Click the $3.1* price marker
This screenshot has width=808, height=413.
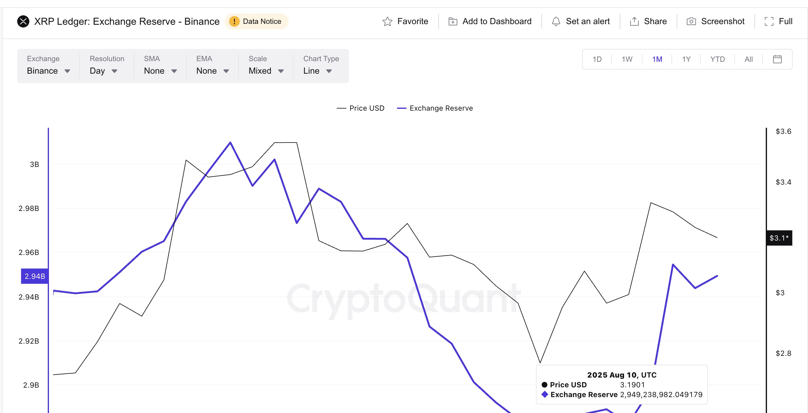click(x=779, y=238)
